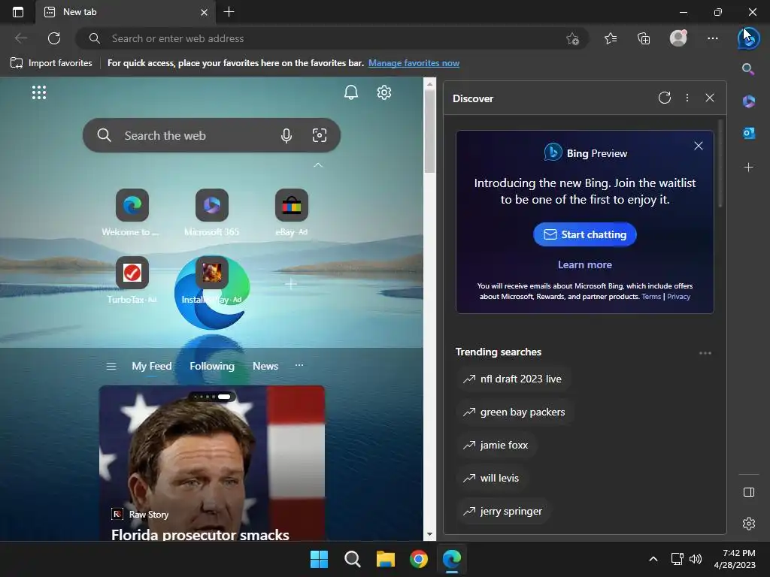The height and width of the screenshot is (577, 770).
Task: Launch Google Chrome from taskbar
Action: point(418,559)
